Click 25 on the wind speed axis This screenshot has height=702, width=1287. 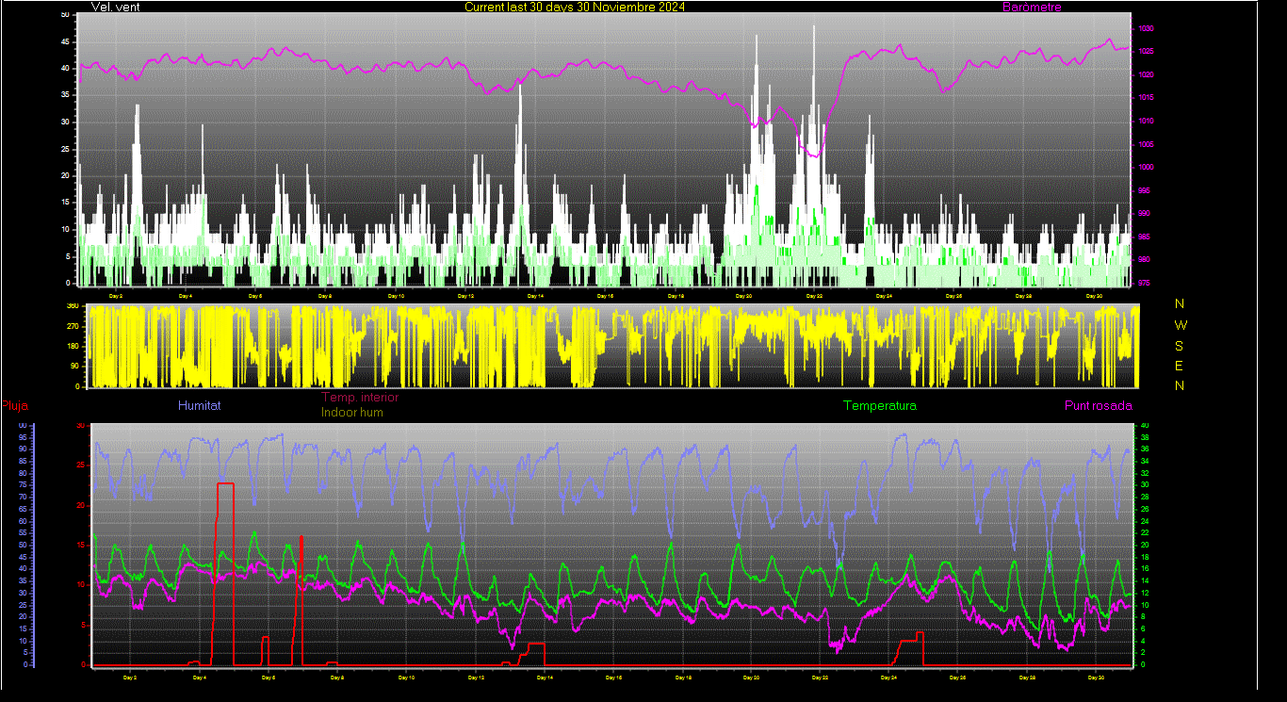pos(64,149)
